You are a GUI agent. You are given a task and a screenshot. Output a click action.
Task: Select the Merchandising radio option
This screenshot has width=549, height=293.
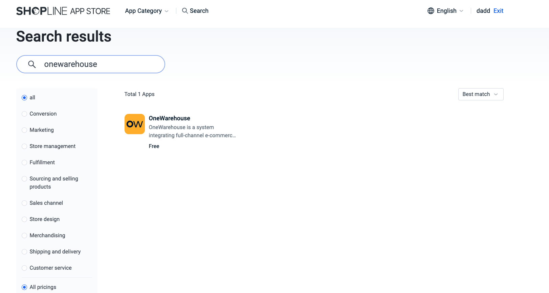(x=24, y=236)
